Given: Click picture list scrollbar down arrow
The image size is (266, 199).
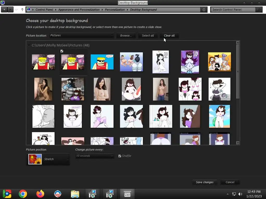Looking at the screenshot, I should pyautogui.click(x=238, y=143).
